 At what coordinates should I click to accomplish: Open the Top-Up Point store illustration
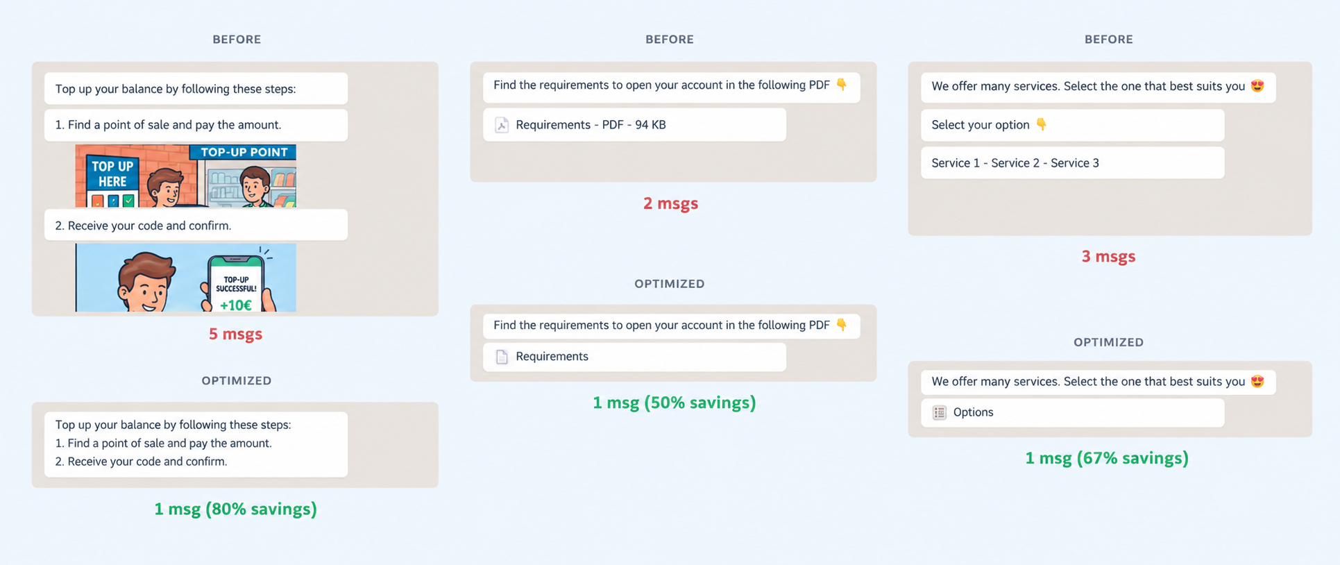[x=185, y=176]
